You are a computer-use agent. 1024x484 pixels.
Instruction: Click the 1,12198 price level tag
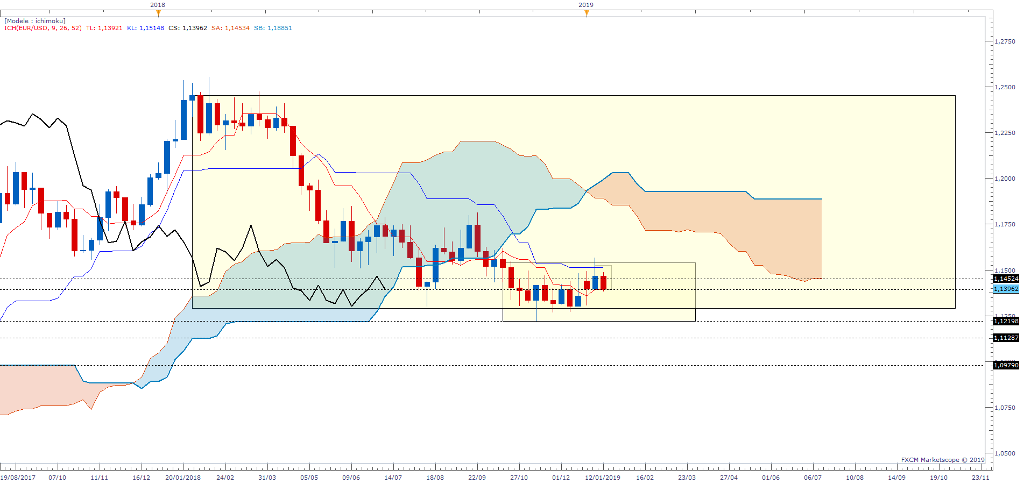pyautogui.click(x=1006, y=321)
